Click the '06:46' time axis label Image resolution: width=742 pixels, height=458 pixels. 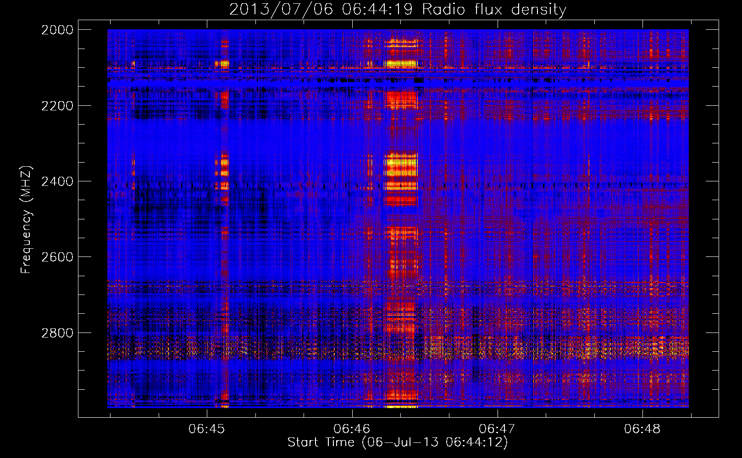tap(352, 429)
